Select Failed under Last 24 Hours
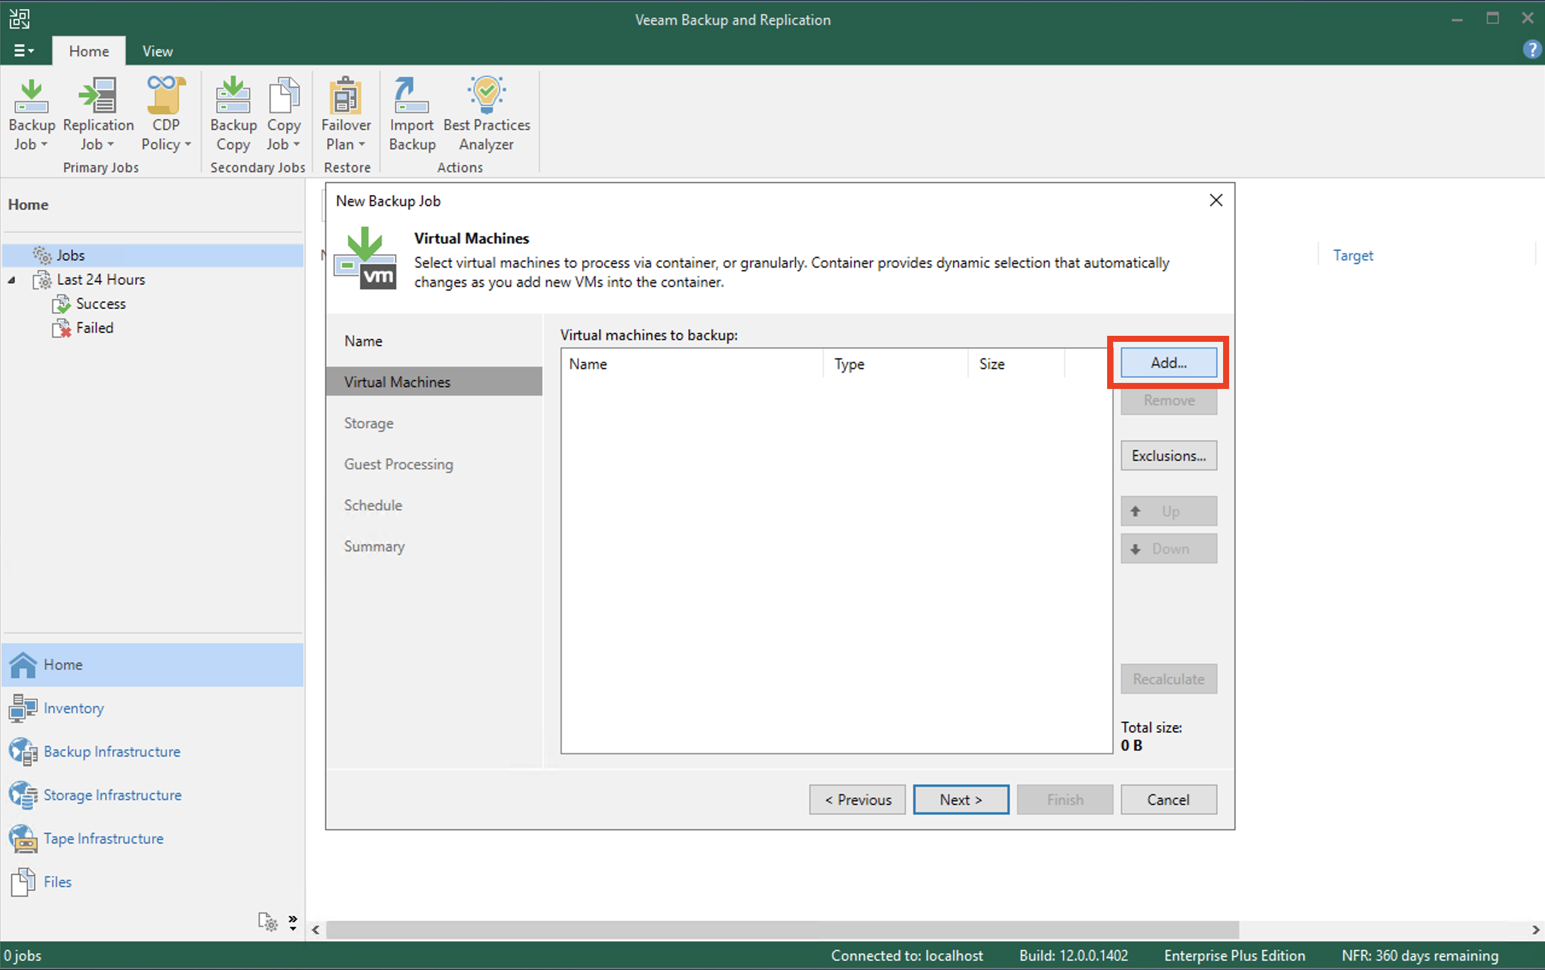Viewport: 1545px width, 970px height. 95,329
